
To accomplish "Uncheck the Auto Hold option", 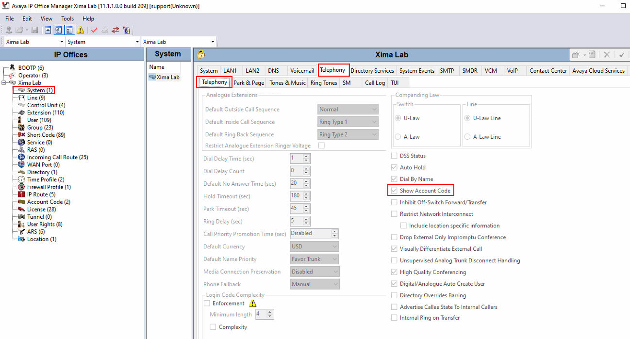I will point(394,167).
